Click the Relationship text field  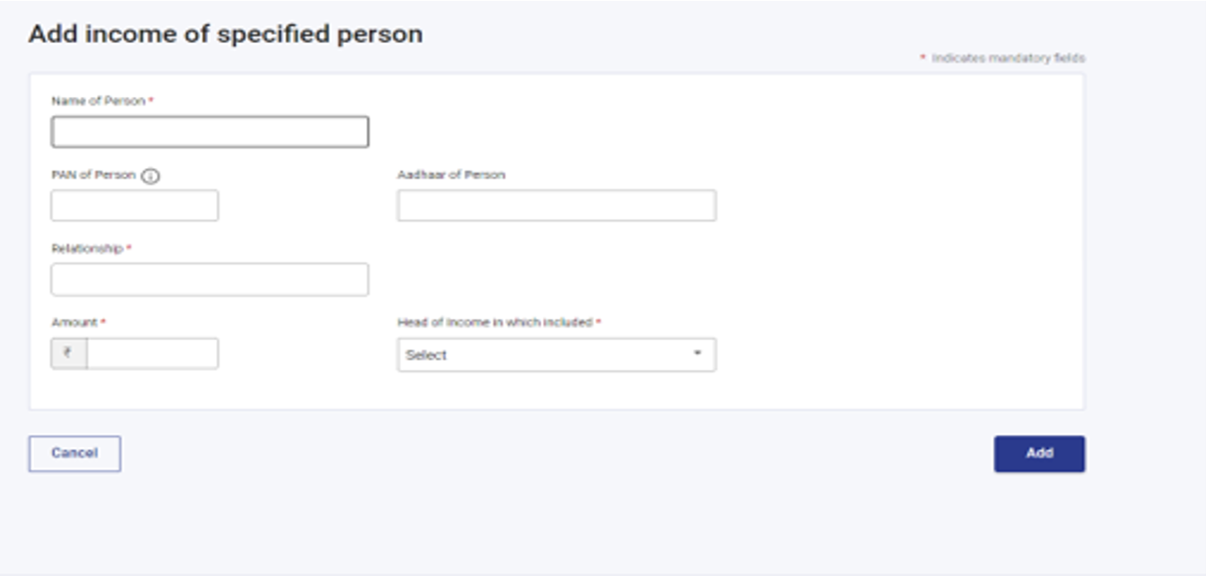pyautogui.click(x=210, y=280)
